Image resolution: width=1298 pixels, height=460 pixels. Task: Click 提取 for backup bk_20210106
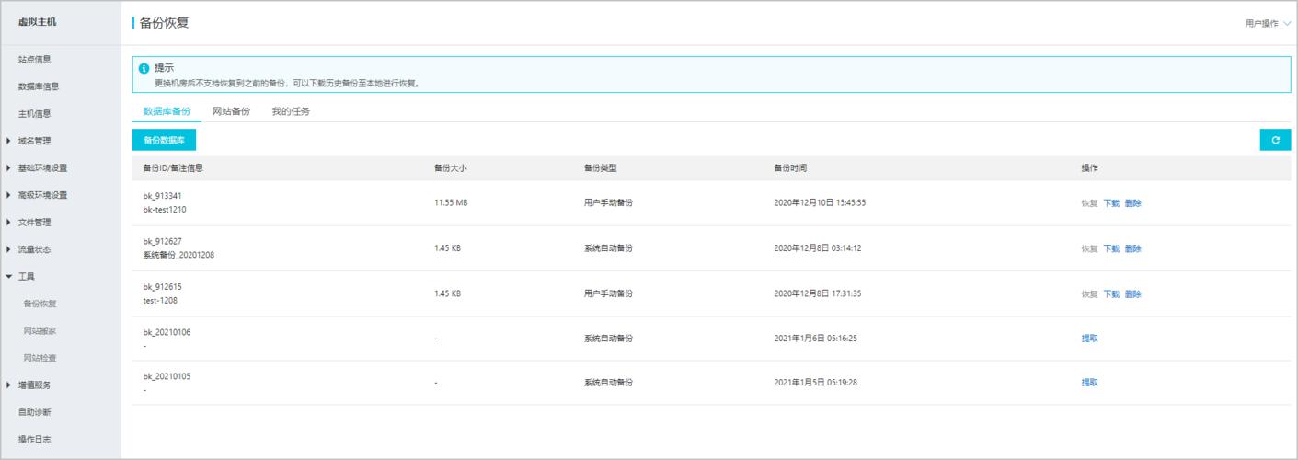1090,339
